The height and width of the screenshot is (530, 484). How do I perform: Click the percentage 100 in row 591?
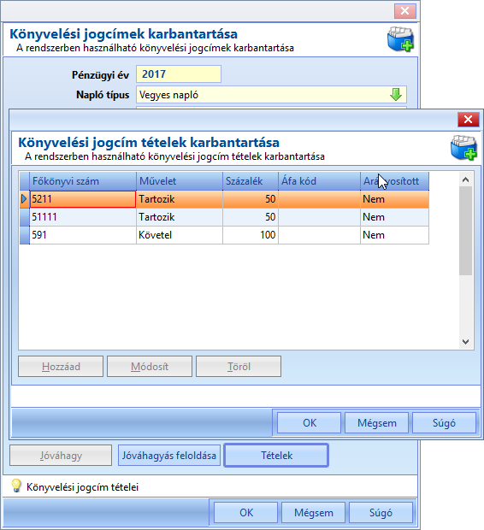(251, 235)
